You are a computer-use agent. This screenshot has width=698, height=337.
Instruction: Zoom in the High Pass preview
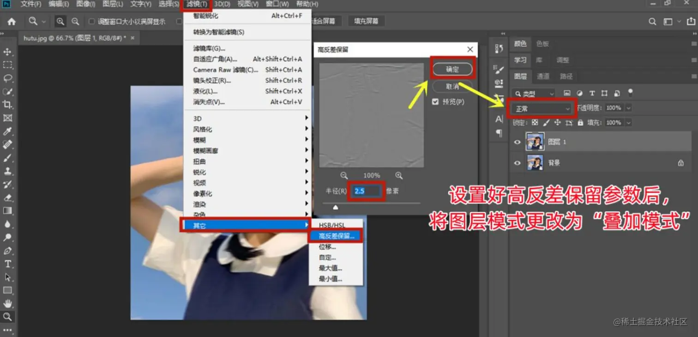coord(399,176)
